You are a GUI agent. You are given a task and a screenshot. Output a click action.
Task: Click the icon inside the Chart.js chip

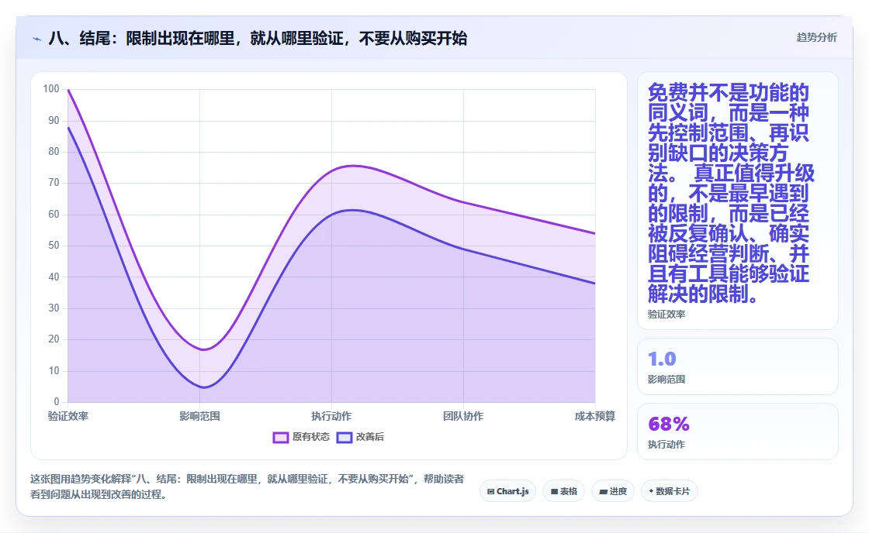[490, 491]
